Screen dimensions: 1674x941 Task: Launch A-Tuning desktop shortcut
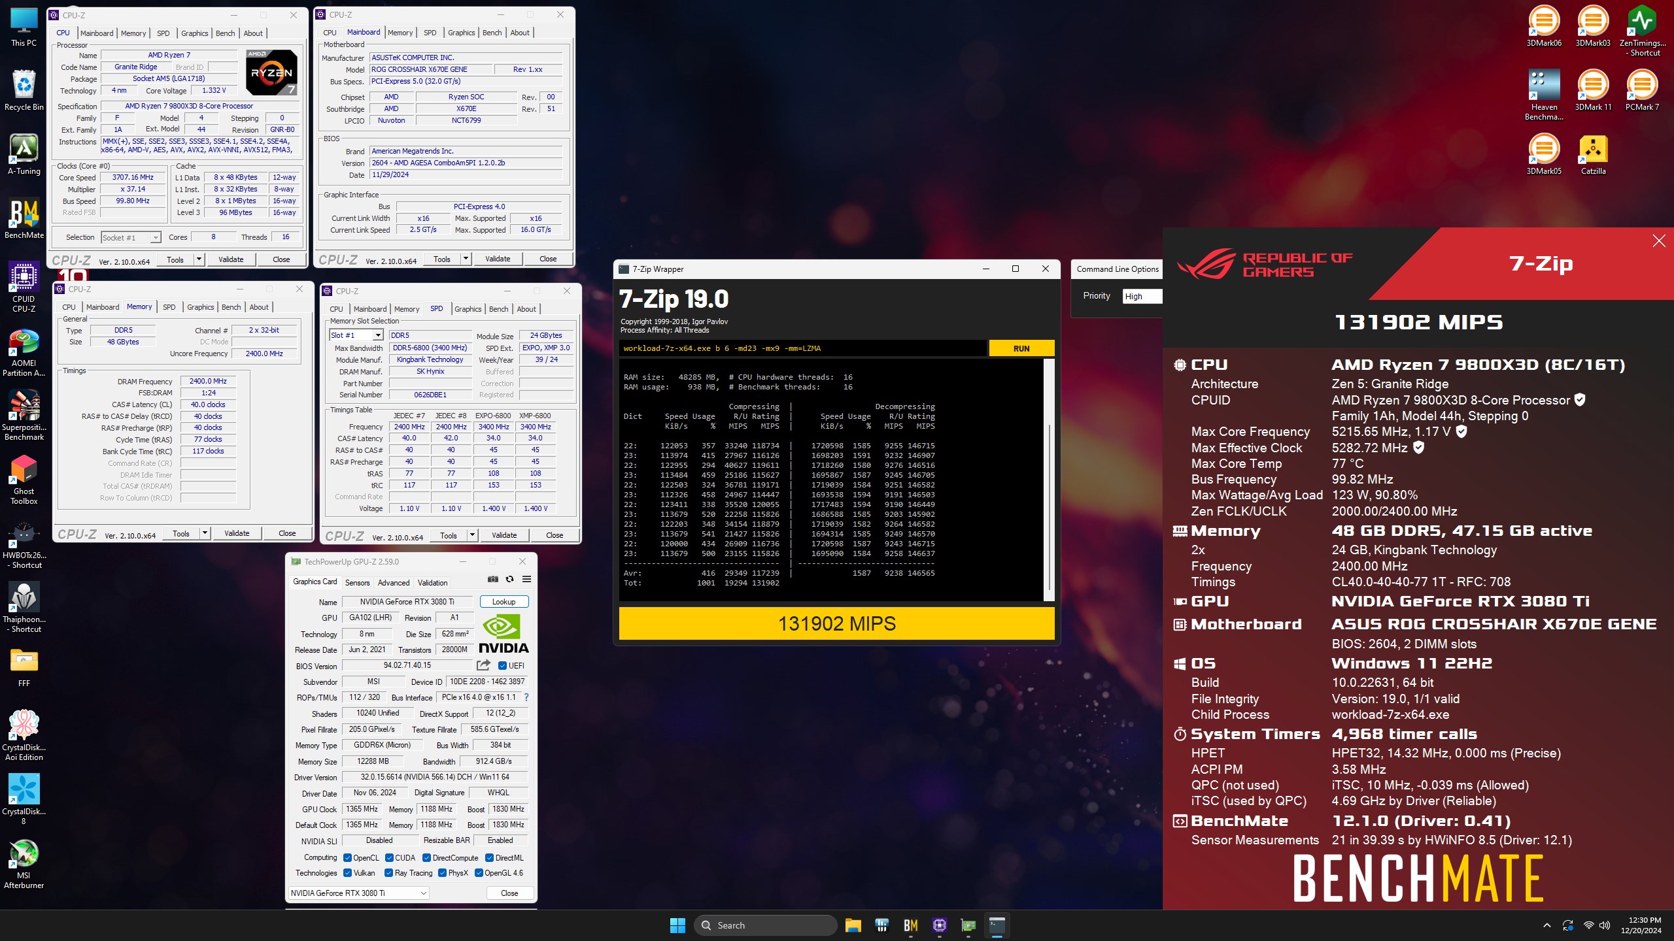[24, 155]
